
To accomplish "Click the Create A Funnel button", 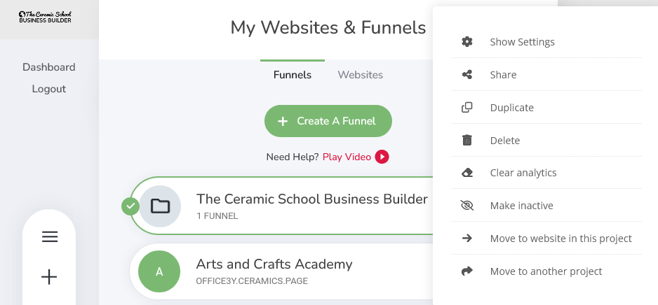I will click(328, 121).
